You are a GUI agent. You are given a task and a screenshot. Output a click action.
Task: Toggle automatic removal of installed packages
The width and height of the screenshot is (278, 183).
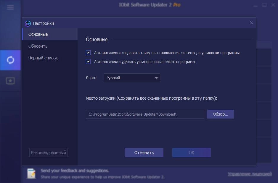(x=88, y=61)
